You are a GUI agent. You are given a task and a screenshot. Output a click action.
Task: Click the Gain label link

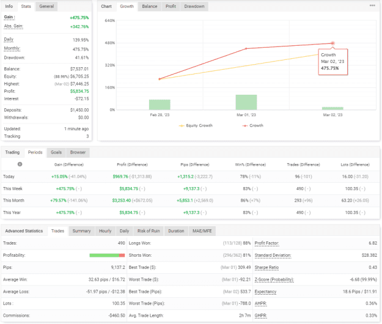(10, 17)
